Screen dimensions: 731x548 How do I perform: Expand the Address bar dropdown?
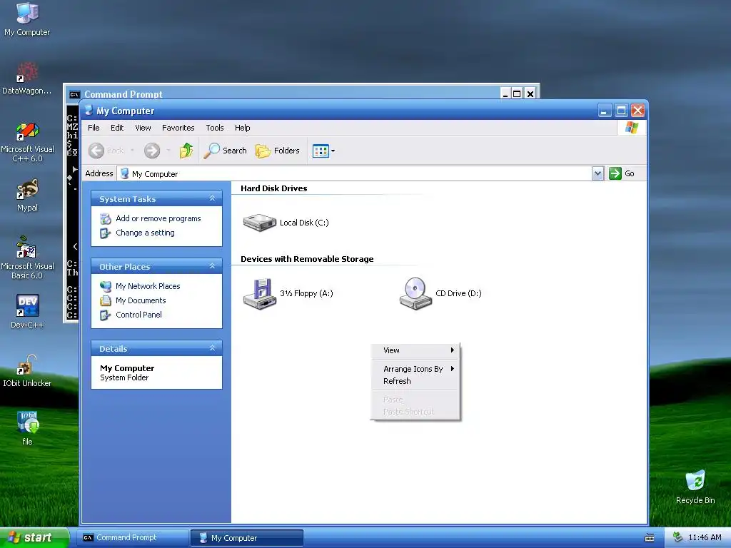(598, 174)
